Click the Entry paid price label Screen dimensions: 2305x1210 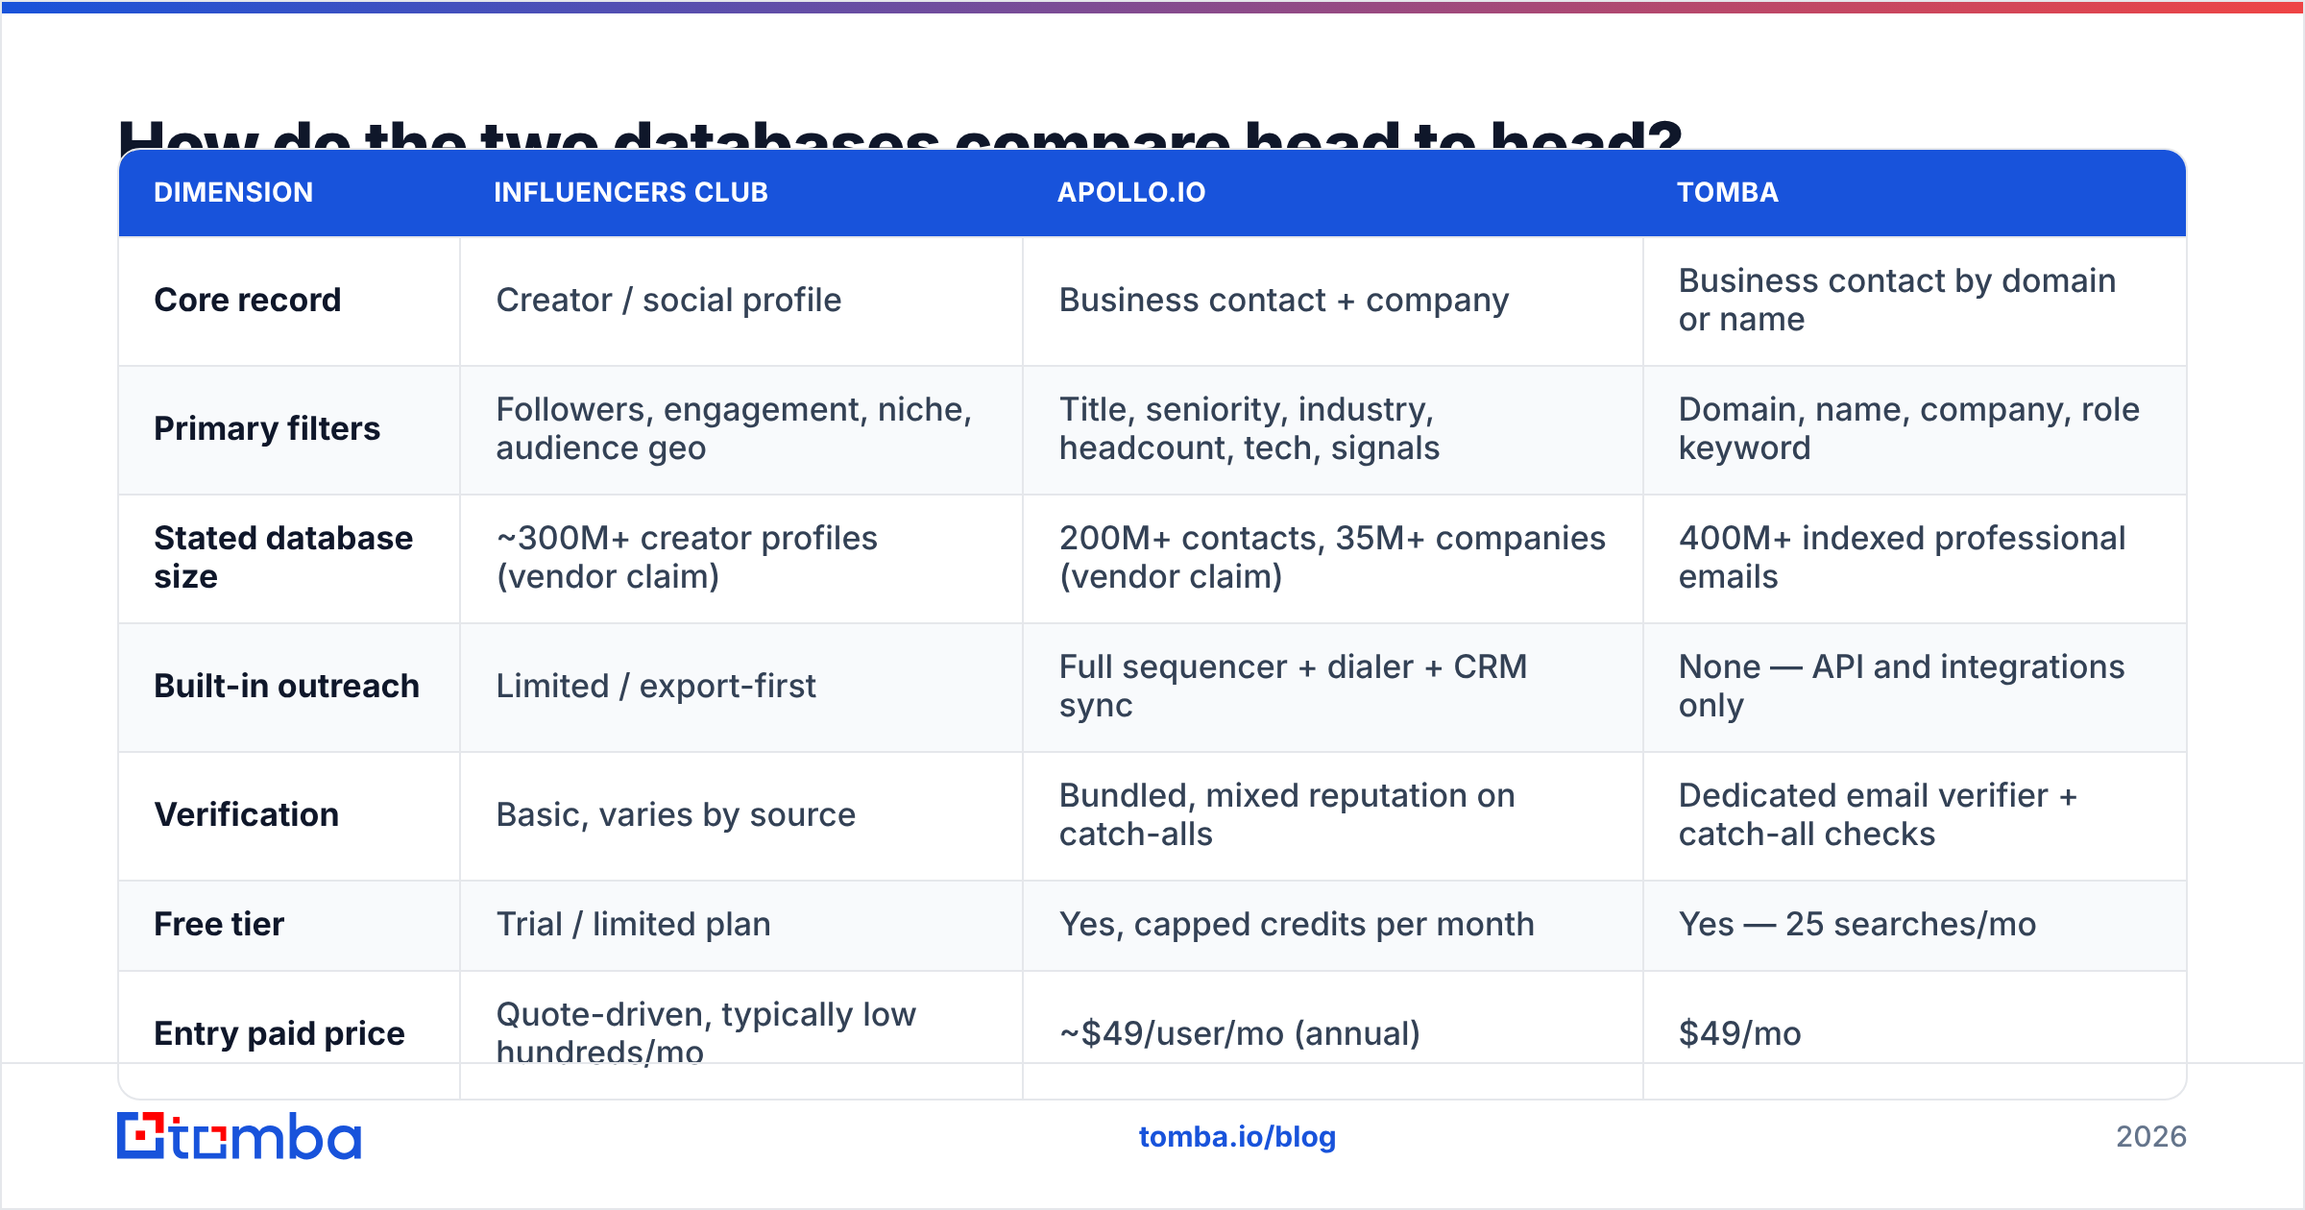coord(279,1033)
